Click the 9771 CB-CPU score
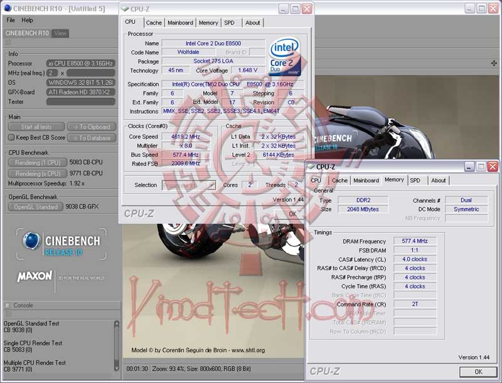Image resolution: width=502 pixels, height=383 pixels. pos(86,173)
